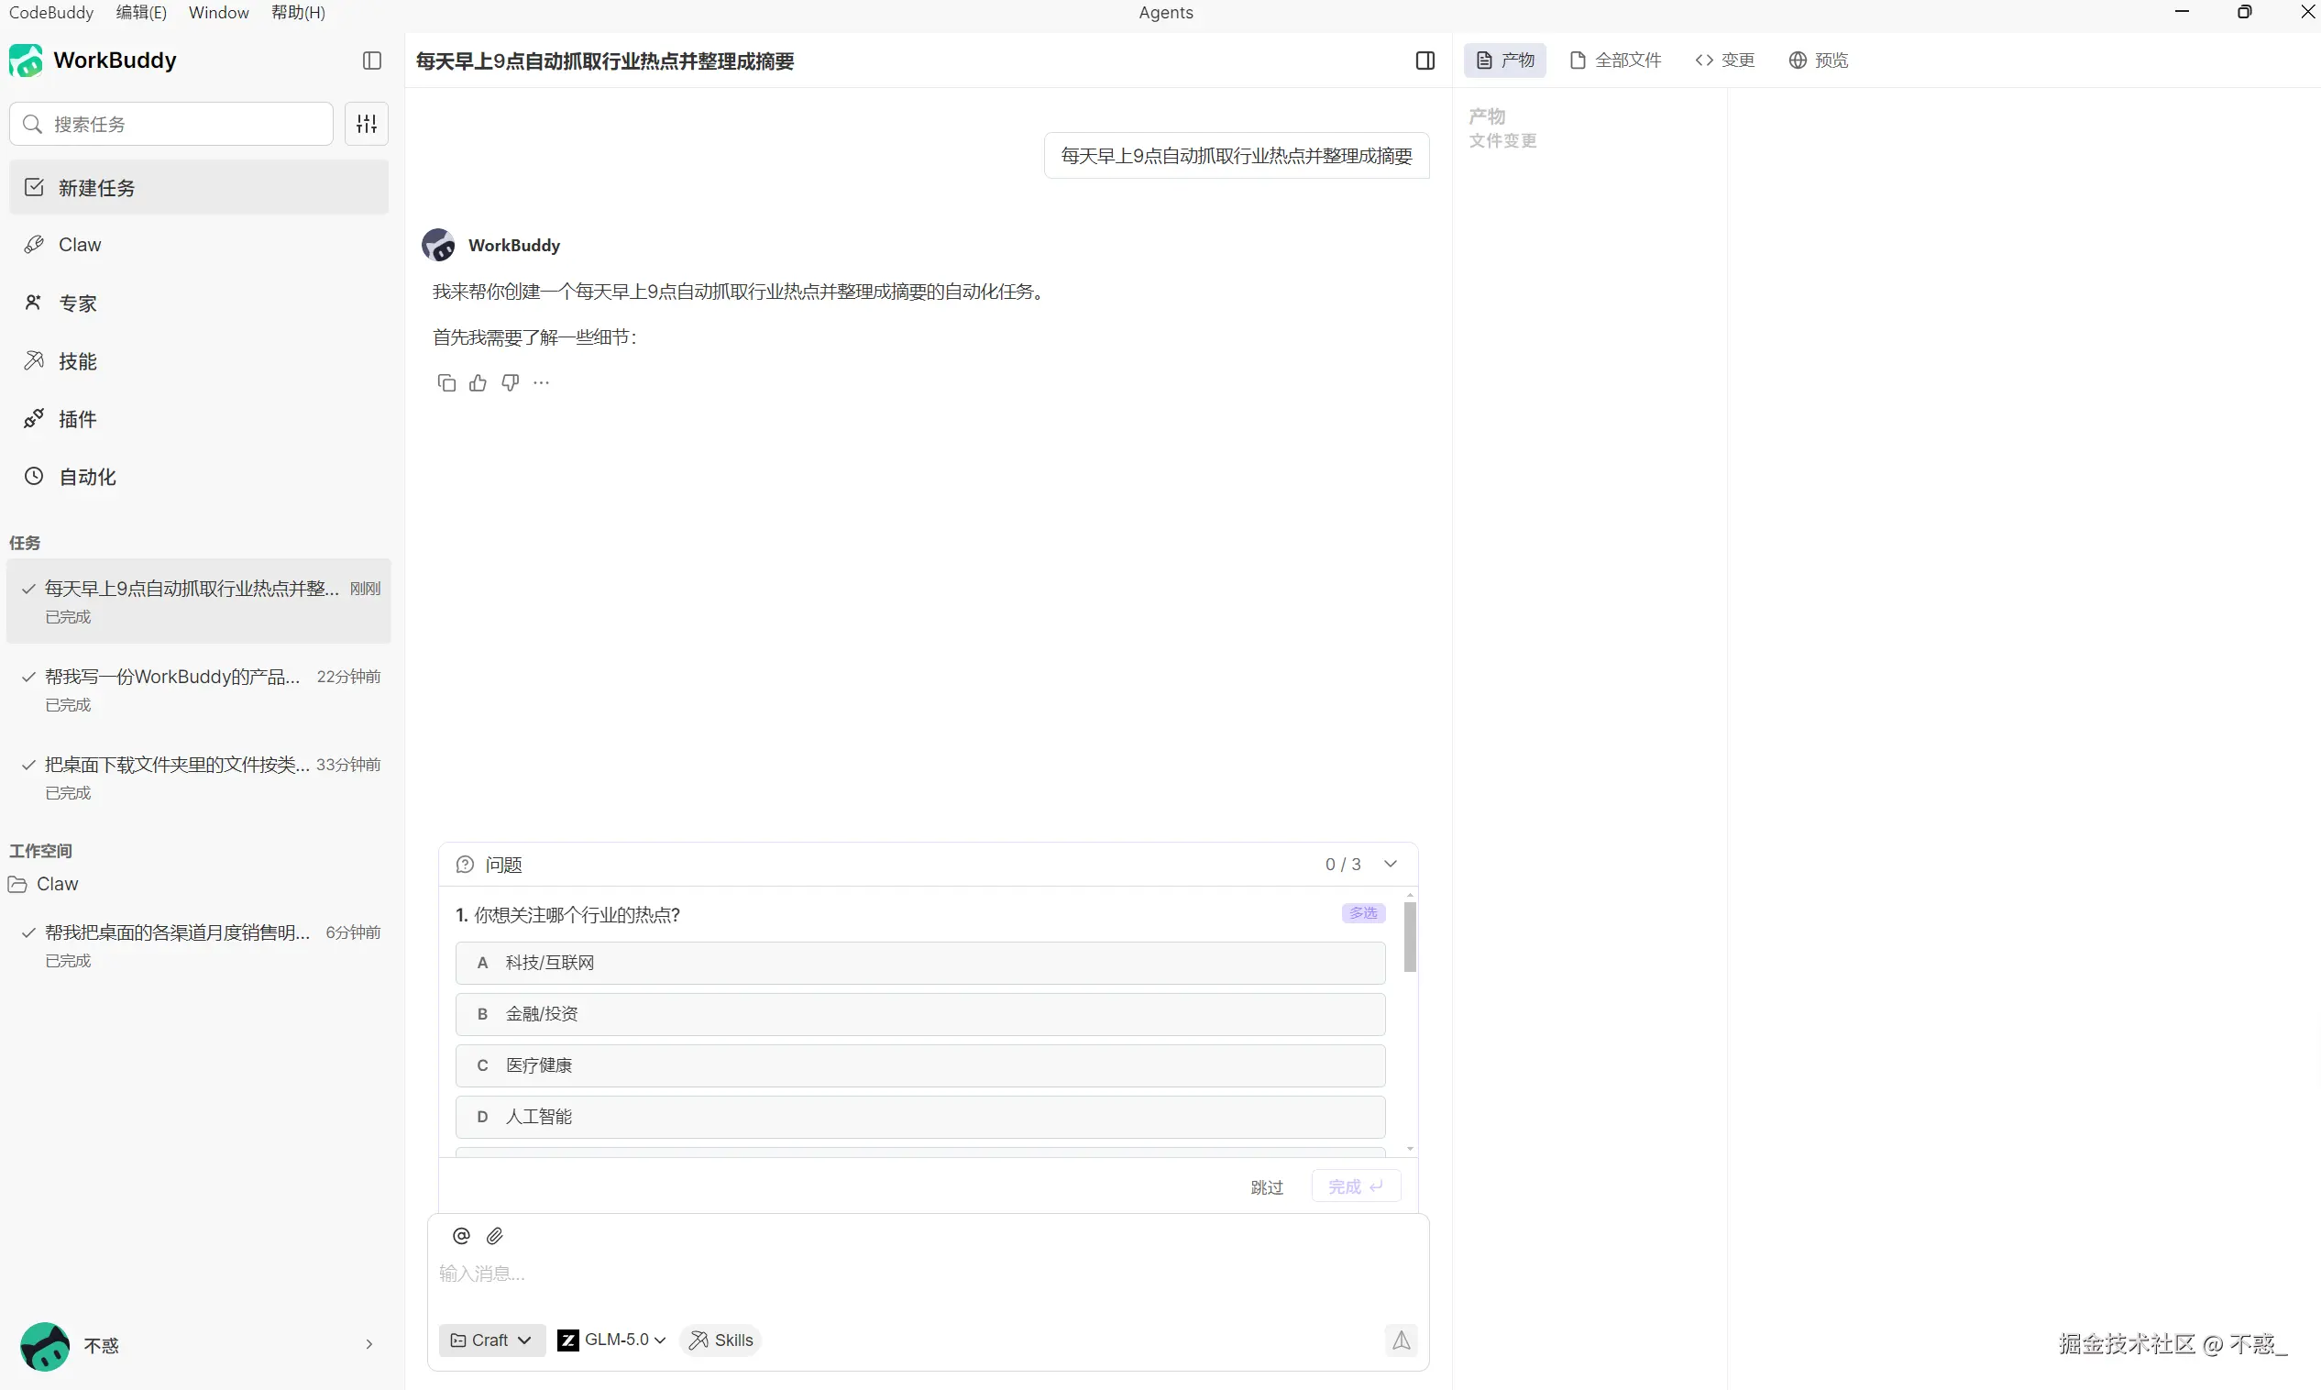Select option B 金融/投资
The width and height of the screenshot is (2321, 1390).
tap(919, 1014)
